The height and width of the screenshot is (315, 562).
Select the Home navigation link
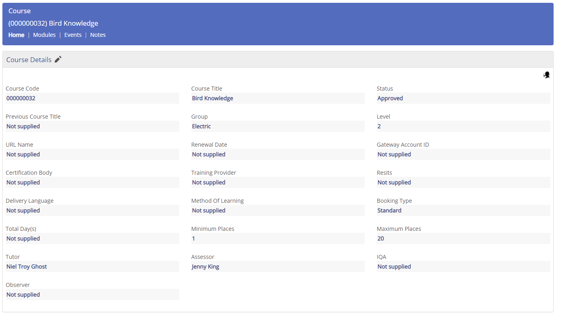[16, 34]
